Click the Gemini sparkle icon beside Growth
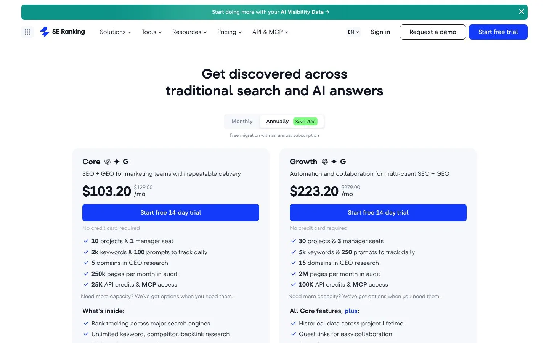 pos(334,162)
